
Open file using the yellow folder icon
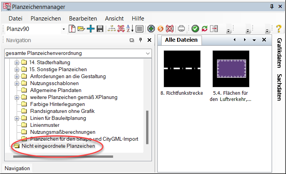[81, 29]
